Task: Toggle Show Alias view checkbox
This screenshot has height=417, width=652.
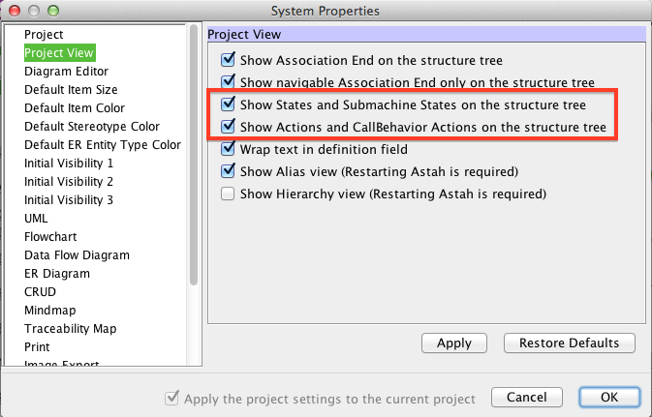Action: [x=229, y=171]
